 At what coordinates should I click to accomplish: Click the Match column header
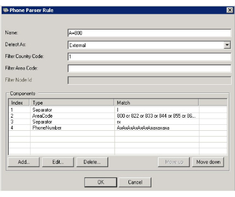(x=156, y=103)
